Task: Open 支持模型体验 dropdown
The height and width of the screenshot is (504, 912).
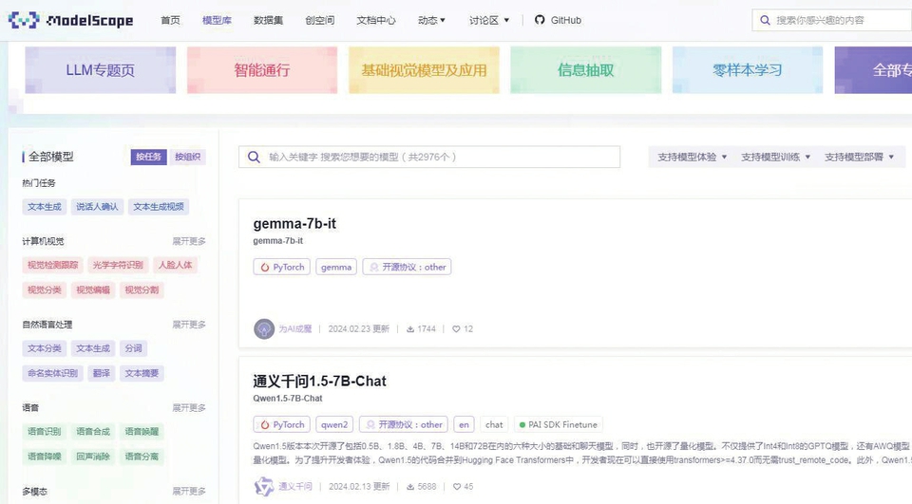Action: click(693, 157)
